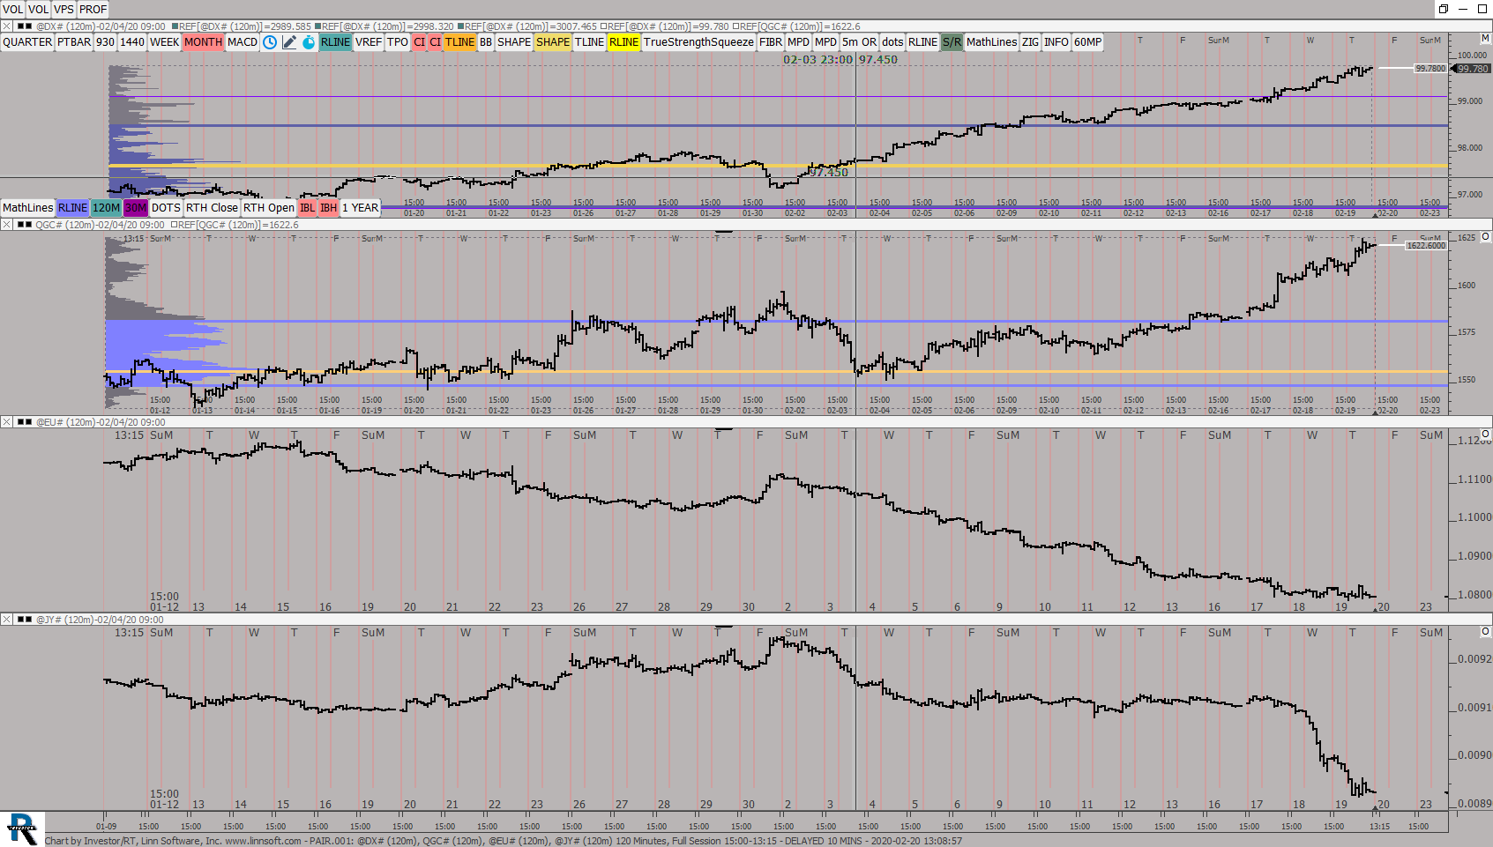This screenshot has height=847, width=1493.
Task: Add the MACD indicator button
Action: pos(243,42)
